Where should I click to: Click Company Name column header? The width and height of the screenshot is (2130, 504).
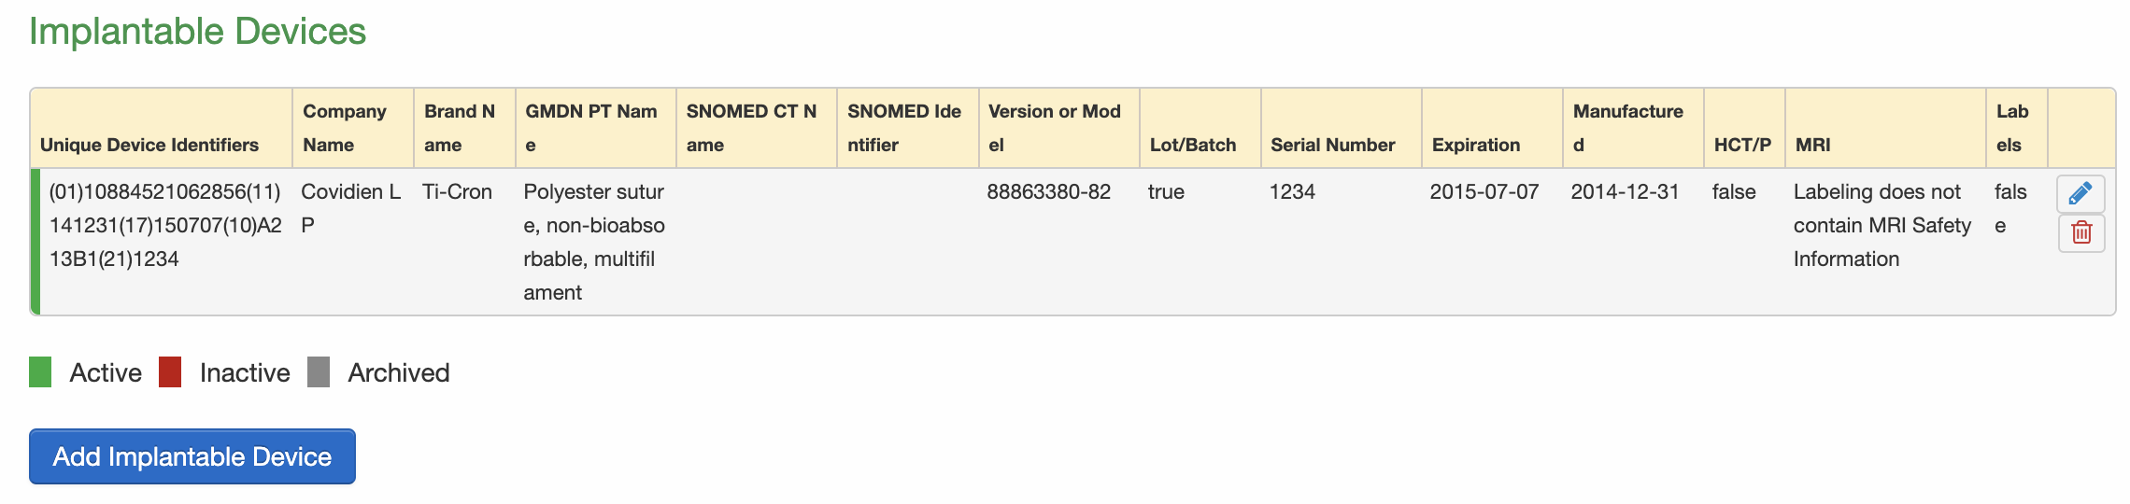pyautogui.click(x=344, y=128)
